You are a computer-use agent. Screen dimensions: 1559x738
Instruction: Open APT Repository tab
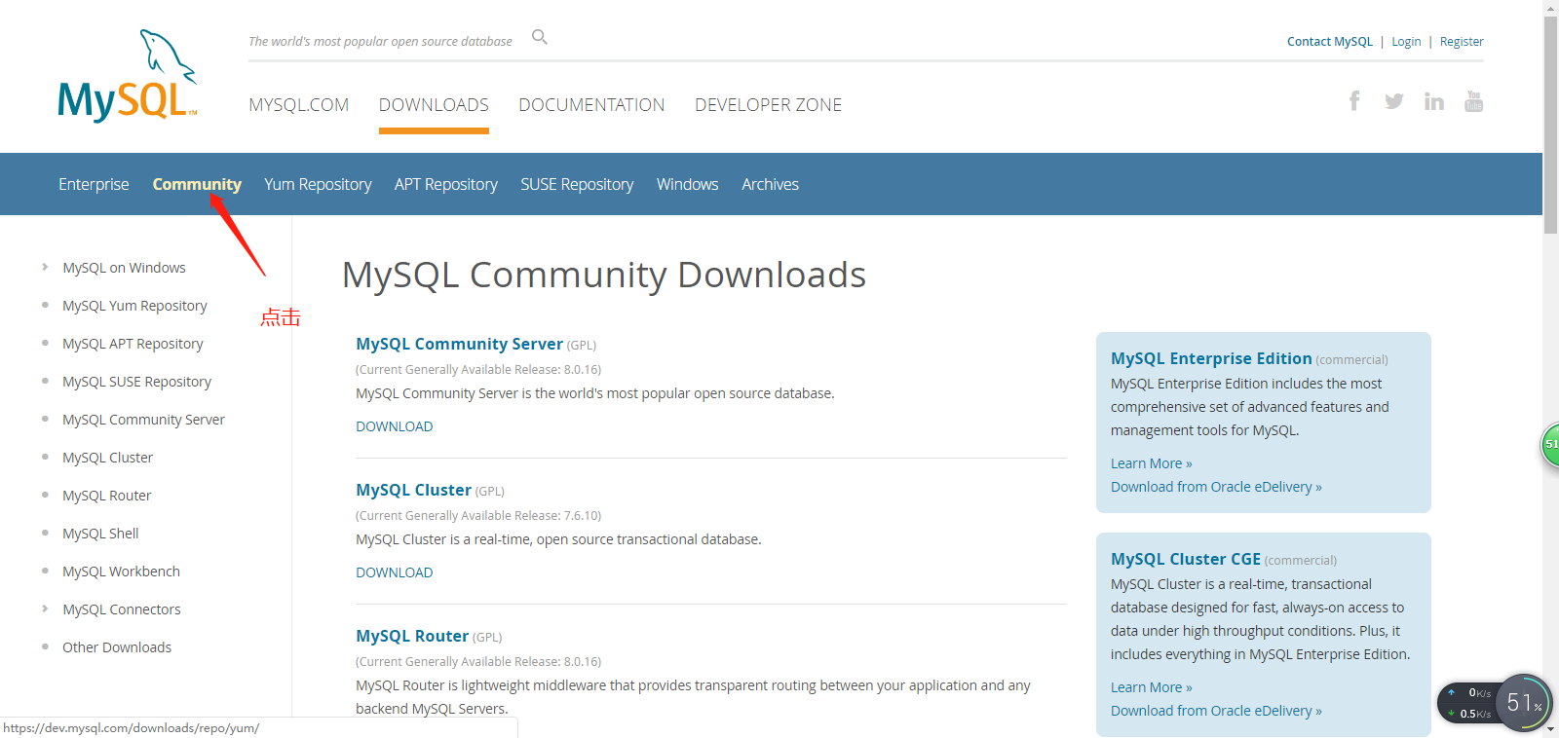(x=445, y=184)
